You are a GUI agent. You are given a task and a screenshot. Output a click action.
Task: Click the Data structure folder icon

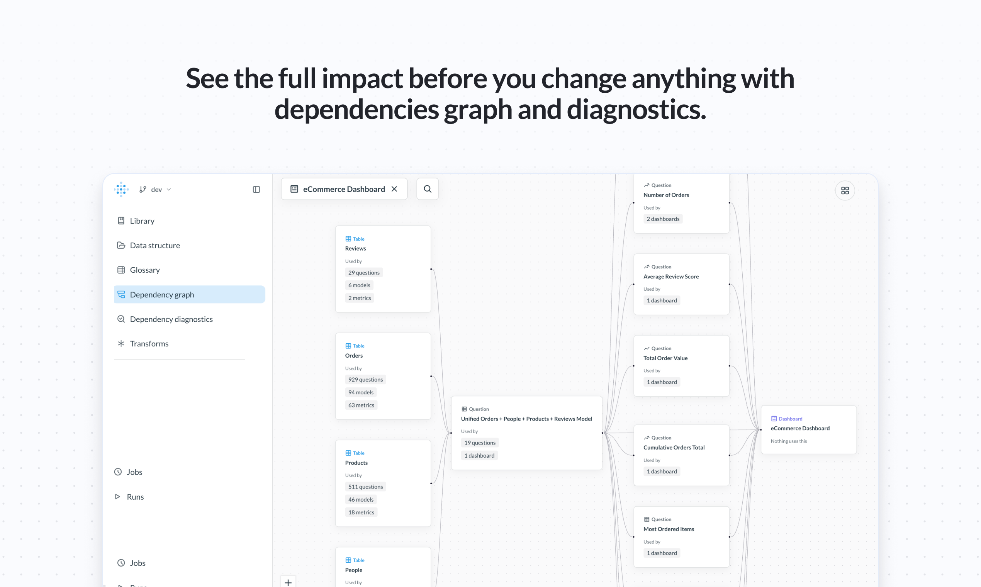click(x=121, y=245)
